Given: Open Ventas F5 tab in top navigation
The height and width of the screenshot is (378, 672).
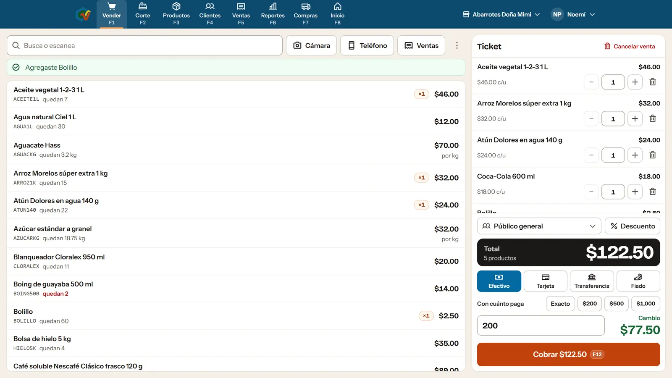Looking at the screenshot, I should (241, 14).
